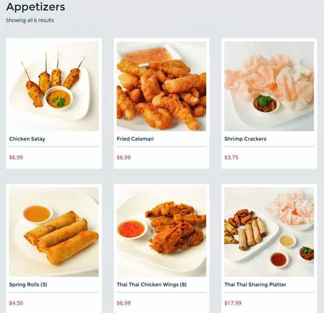Open the Fried Calamari product photo
Screen dimensions: 324x313
pyautogui.click(x=162, y=86)
